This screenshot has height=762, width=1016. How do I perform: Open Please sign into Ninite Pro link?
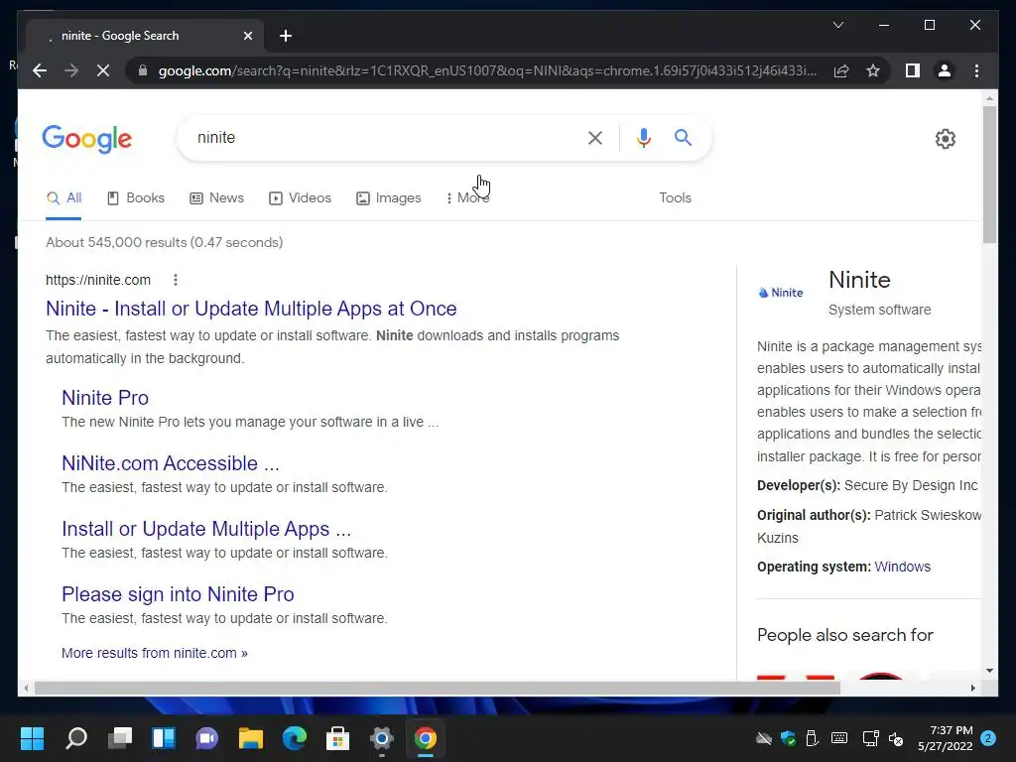point(178,594)
